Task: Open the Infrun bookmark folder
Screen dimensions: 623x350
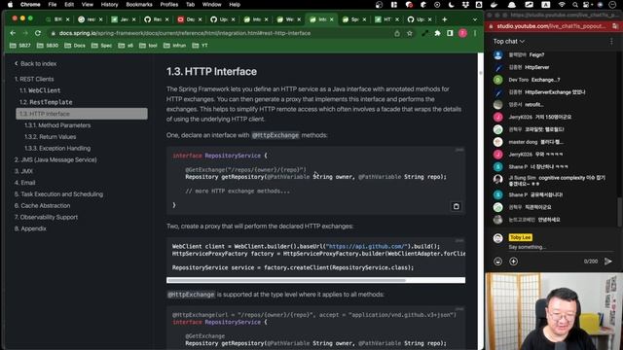Action: pos(174,46)
